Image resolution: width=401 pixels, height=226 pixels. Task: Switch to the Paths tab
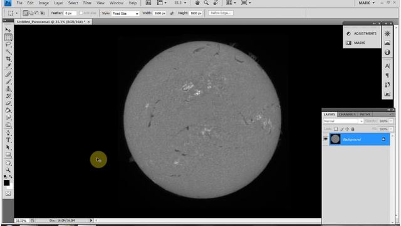(x=365, y=114)
